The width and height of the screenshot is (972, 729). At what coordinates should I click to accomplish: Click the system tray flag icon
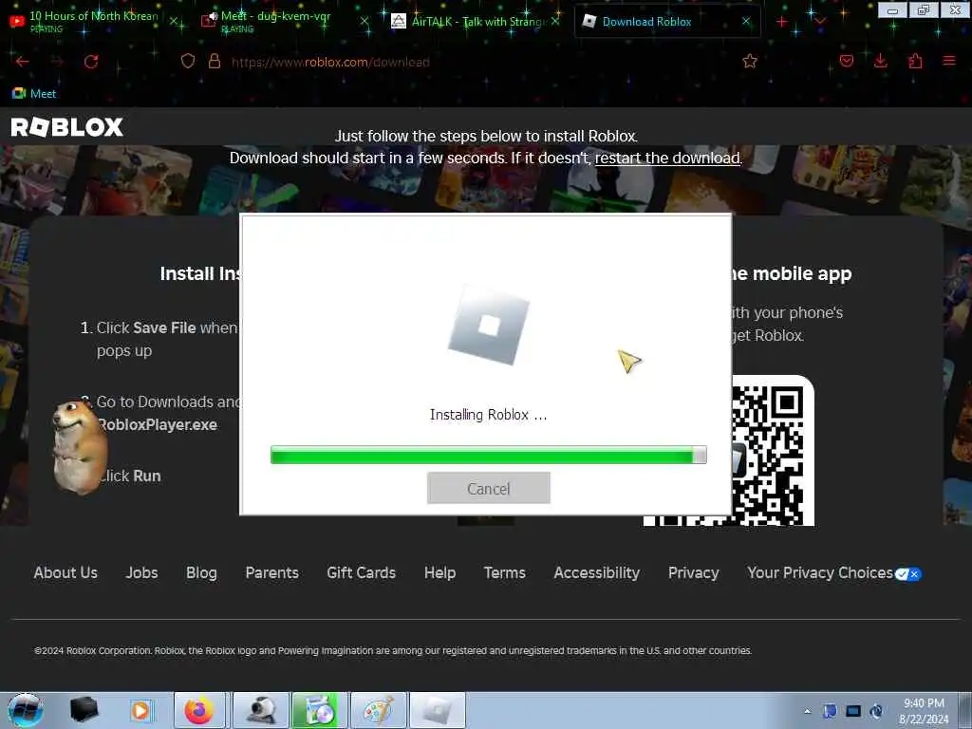pyautogui.click(x=830, y=711)
